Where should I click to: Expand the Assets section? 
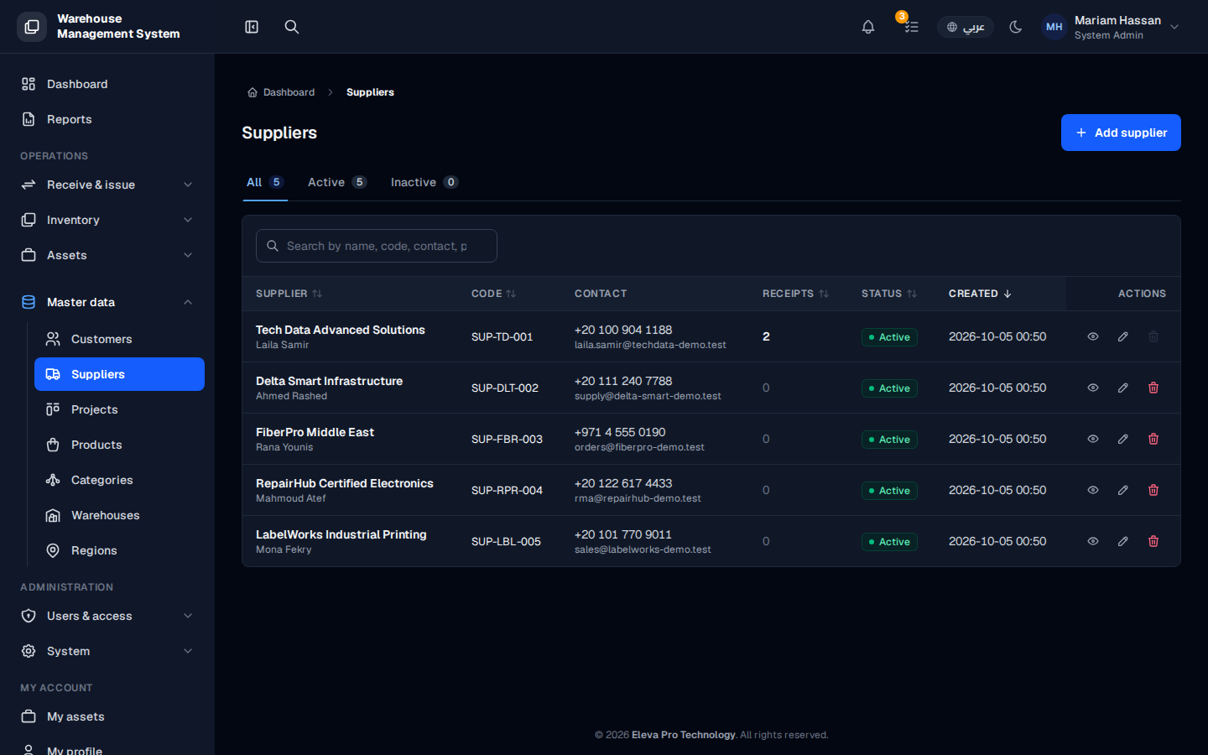[x=107, y=255]
